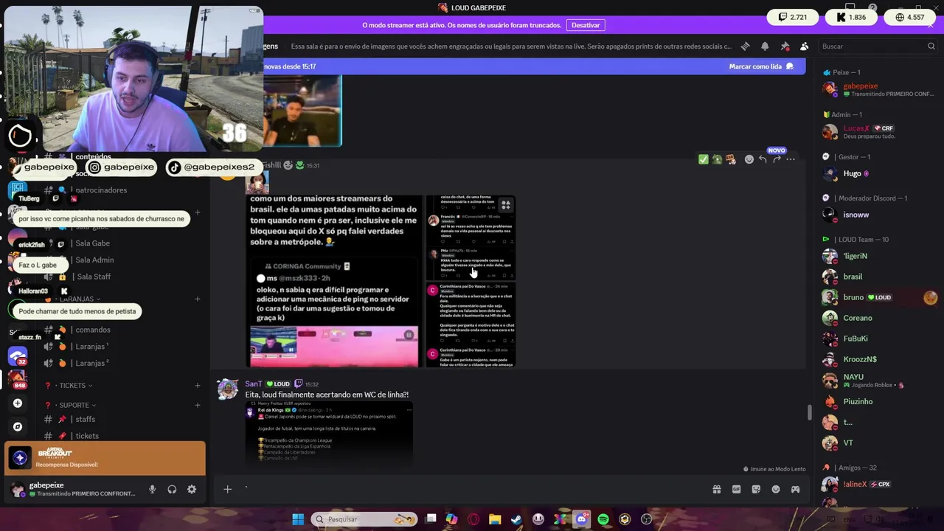Select member NAYU playing Roblox
This screenshot has height=531, width=944.
(x=878, y=381)
